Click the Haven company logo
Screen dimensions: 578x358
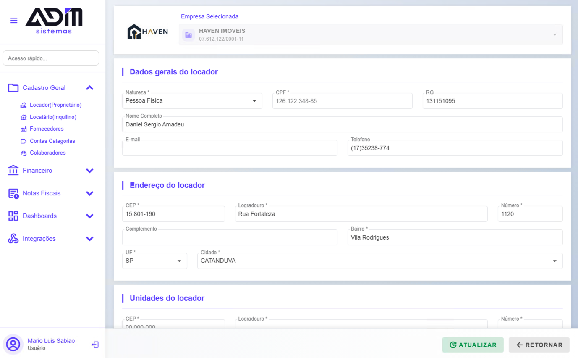[147, 32]
